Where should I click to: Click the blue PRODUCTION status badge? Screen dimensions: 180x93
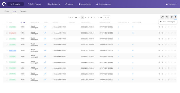[13, 51]
